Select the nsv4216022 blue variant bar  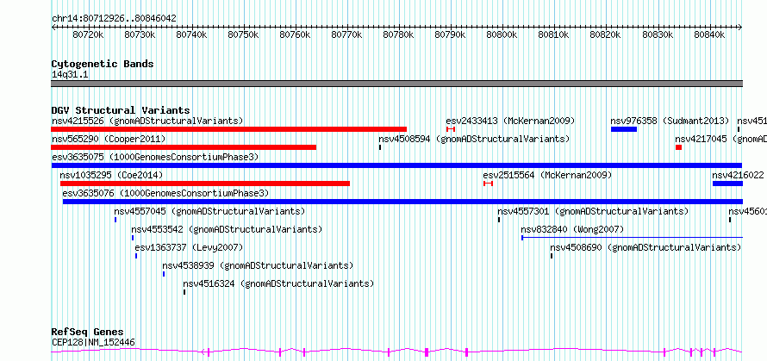[x=728, y=184]
